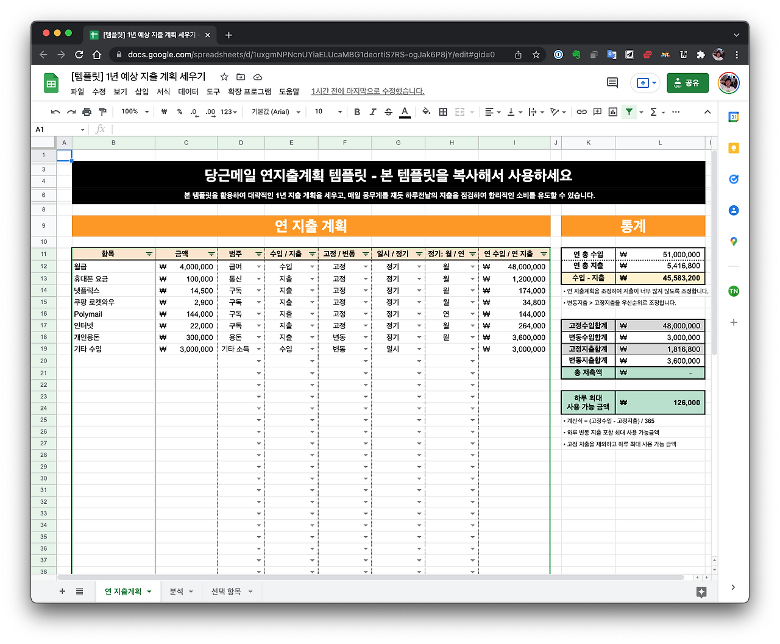780x644 pixels.
Task: Open the 범주 dropdown in the 월급 row
Action: tap(259, 267)
